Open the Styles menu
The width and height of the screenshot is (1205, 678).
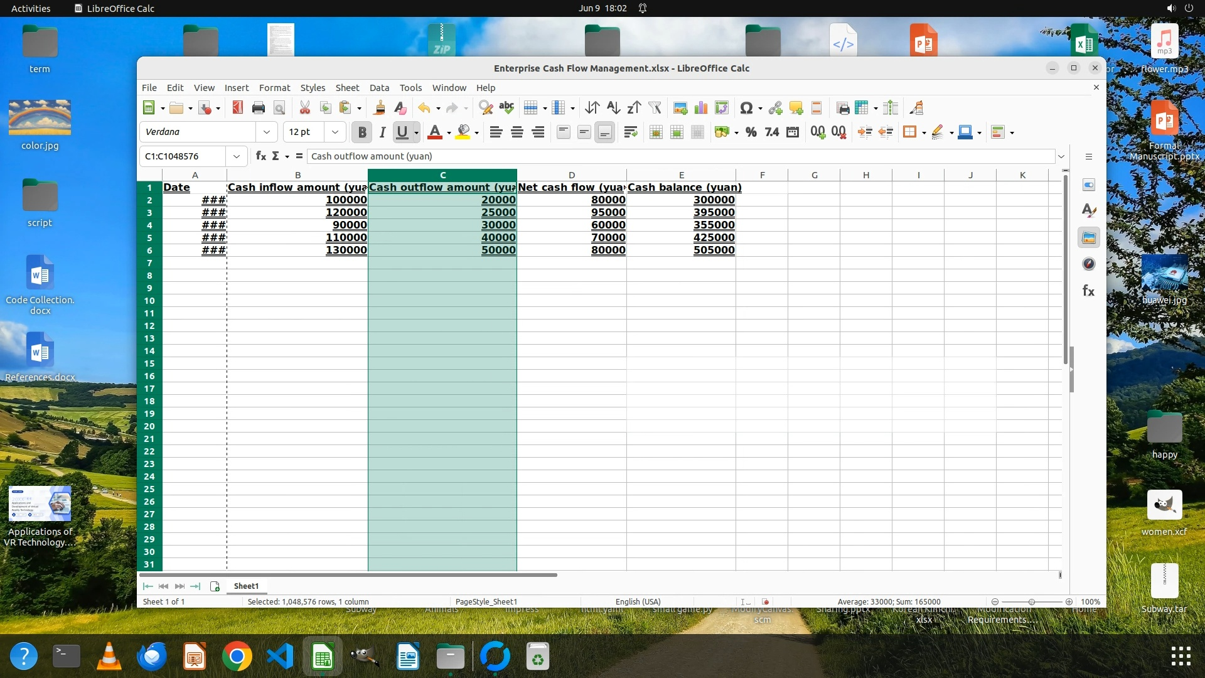313,88
